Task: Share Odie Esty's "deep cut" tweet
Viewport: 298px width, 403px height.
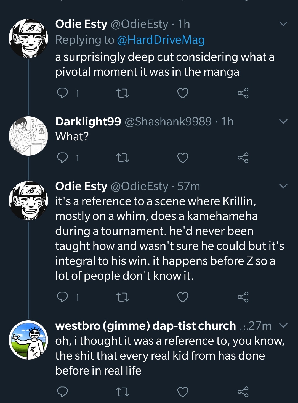Action: (243, 93)
